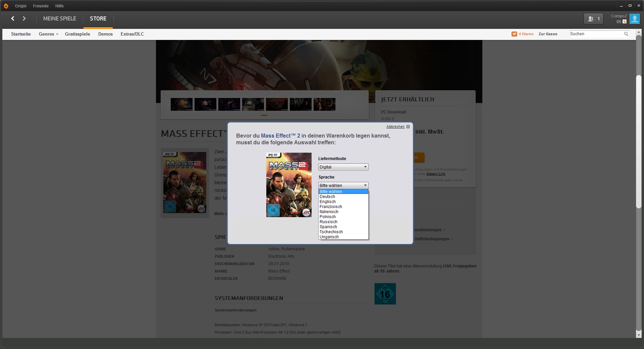Open the Origin menu

tap(21, 6)
